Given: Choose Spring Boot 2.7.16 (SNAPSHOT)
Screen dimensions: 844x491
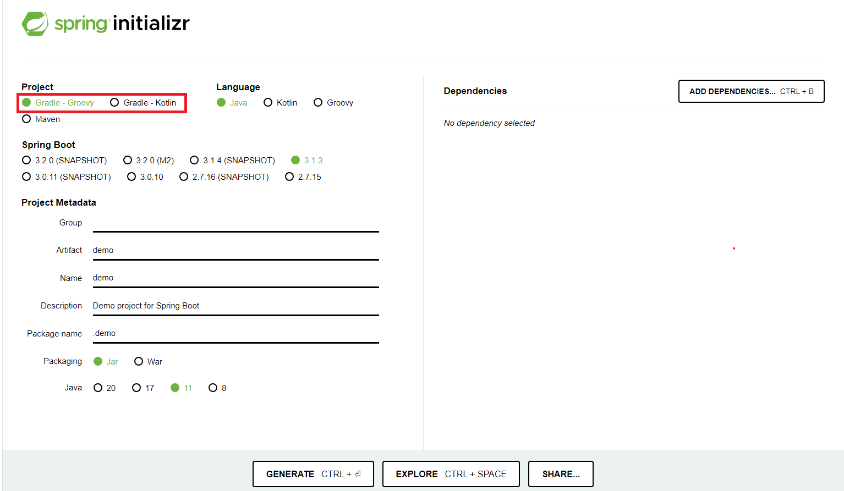Looking at the screenshot, I should tap(224, 177).
